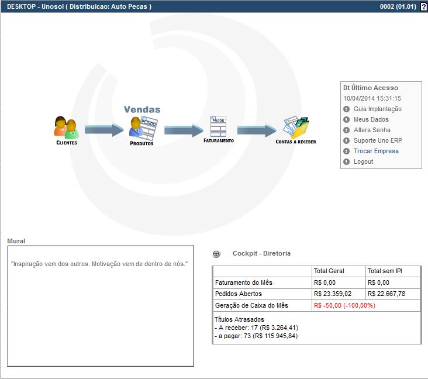Click the R$ 23.359,02 value

333,294
